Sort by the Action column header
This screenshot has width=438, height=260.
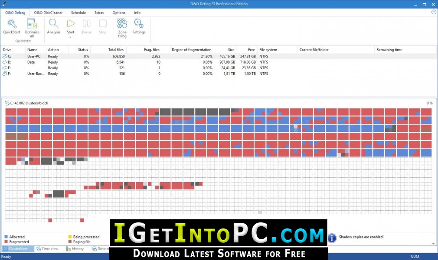pos(57,50)
